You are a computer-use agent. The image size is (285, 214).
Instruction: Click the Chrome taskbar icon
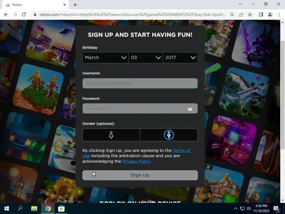pyautogui.click(x=48, y=208)
